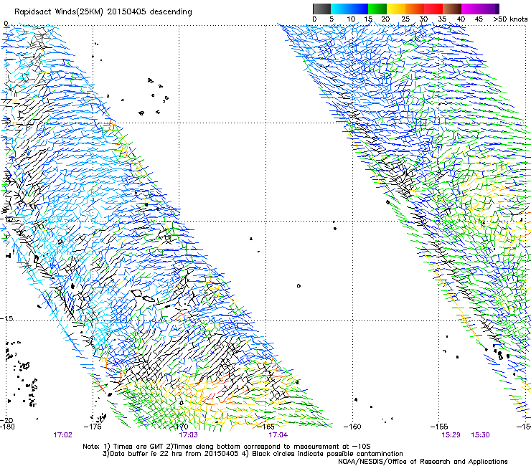Click the '-165' longitude axis label
The image size is (531, 466).
[x=265, y=427]
